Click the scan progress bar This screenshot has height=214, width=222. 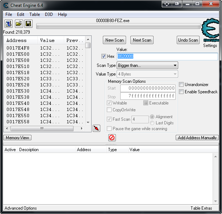(x=118, y=26)
